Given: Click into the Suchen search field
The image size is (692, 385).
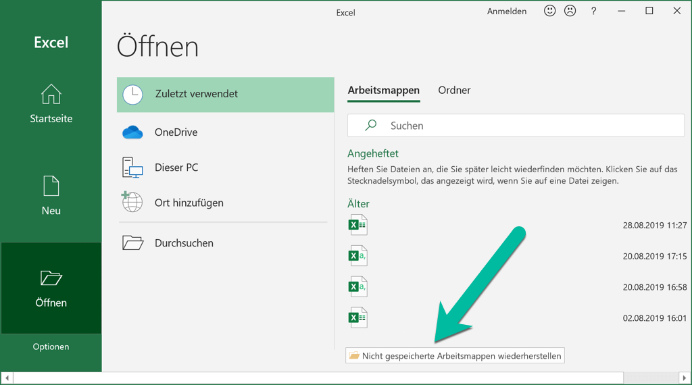Looking at the screenshot, I should pyautogui.click(x=516, y=126).
